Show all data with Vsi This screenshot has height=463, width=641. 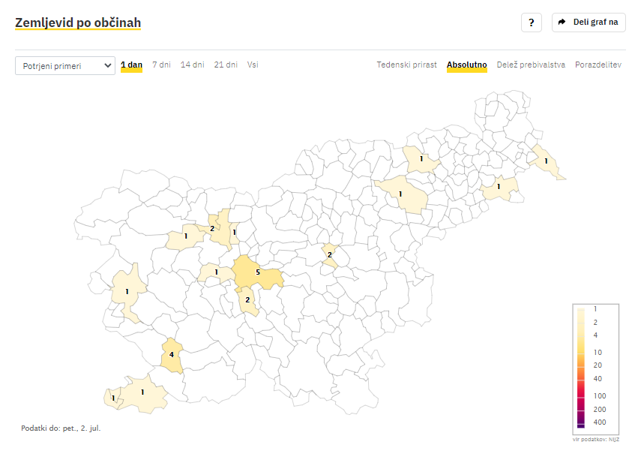pos(253,65)
